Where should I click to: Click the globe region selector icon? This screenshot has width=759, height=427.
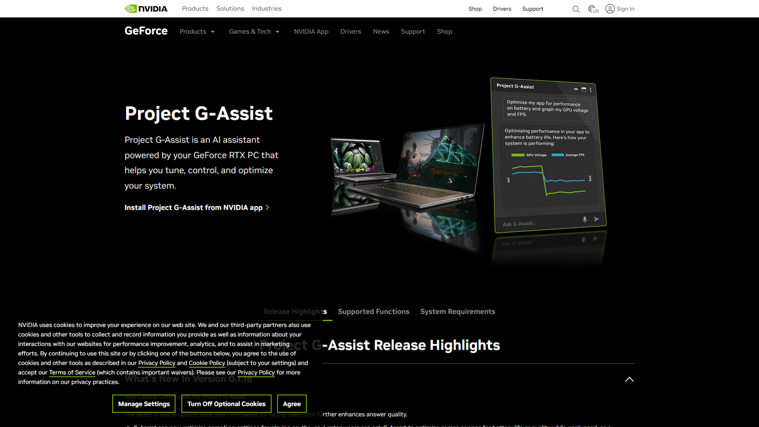coord(592,9)
